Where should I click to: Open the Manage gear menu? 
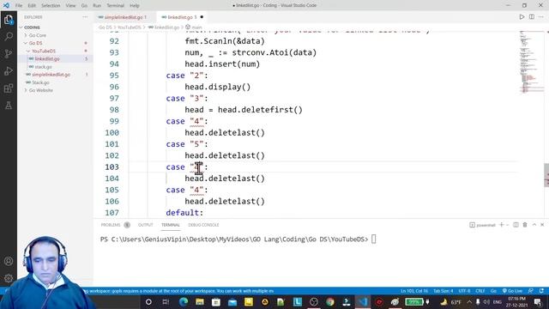pyautogui.click(x=9, y=278)
